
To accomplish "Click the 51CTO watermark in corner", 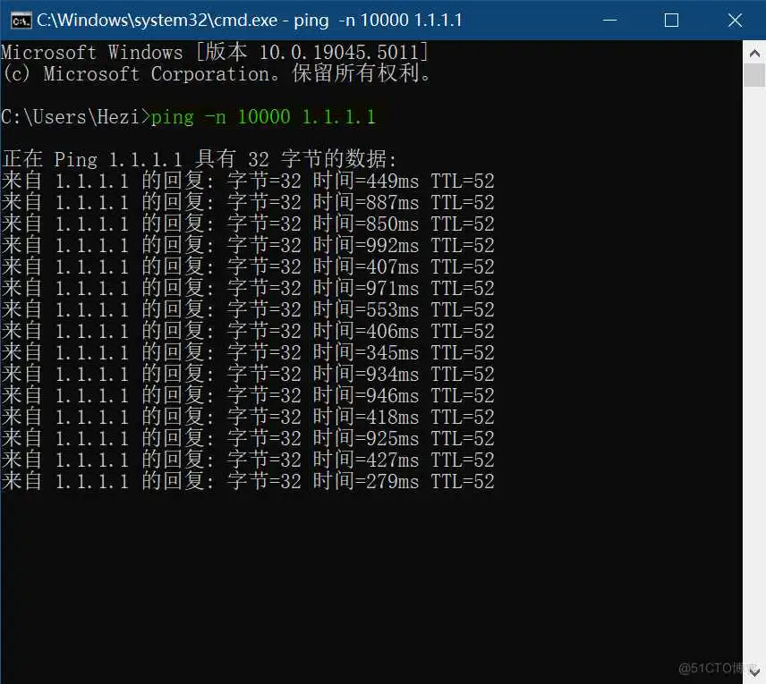I will click(718, 668).
